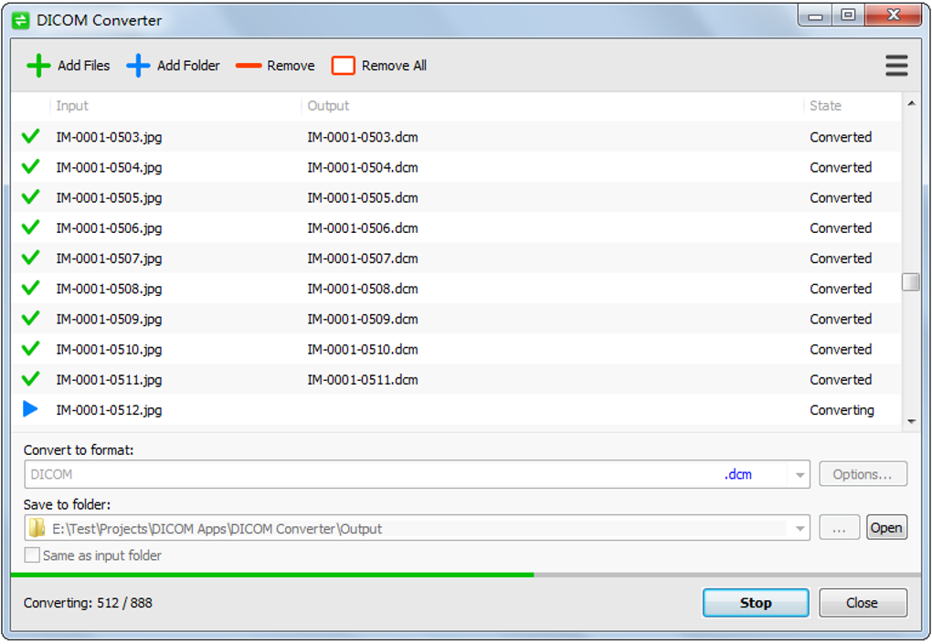Click Add Files label in toolbar
Screen dimensions: 932x644
tap(84, 66)
